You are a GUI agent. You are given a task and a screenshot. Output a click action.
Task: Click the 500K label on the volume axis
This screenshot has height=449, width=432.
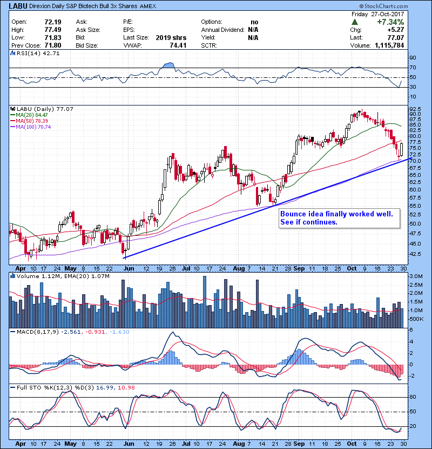tap(416, 319)
